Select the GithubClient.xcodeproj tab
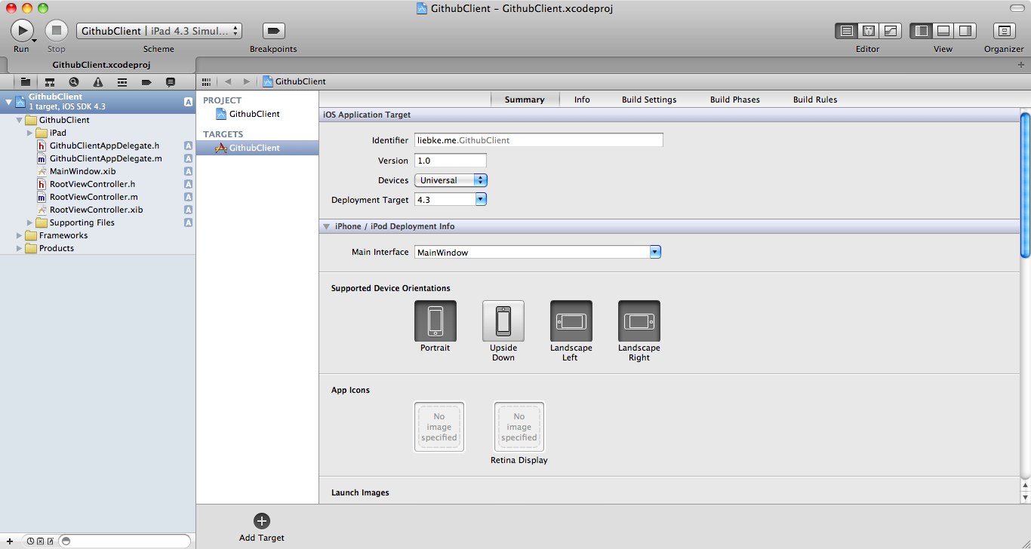Viewport: 1031px width, 549px height. click(101, 65)
